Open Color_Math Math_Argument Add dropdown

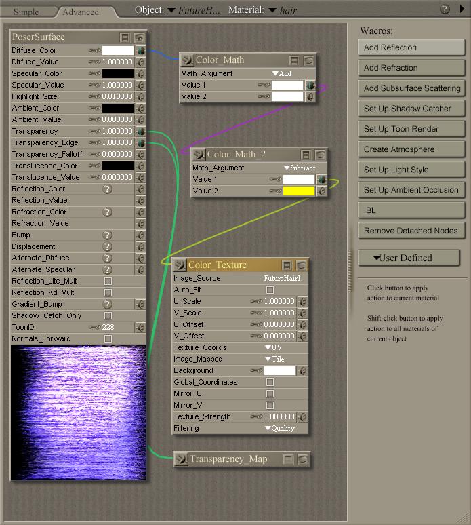(282, 74)
